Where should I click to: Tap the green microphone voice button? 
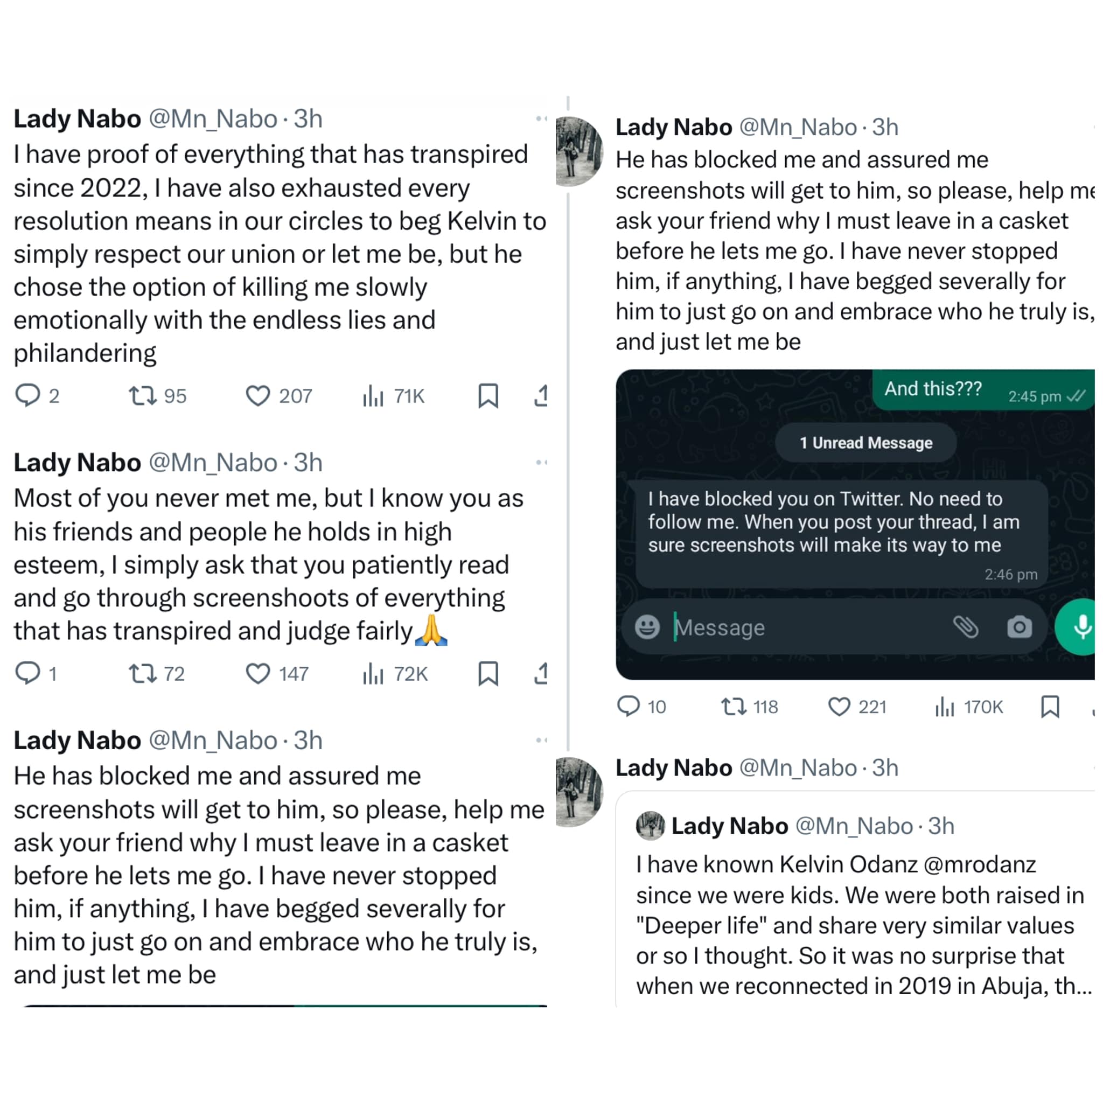pos(1080,627)
